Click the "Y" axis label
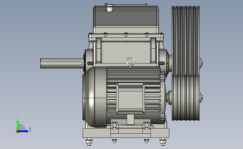The image size is (243, 149). 18,118
